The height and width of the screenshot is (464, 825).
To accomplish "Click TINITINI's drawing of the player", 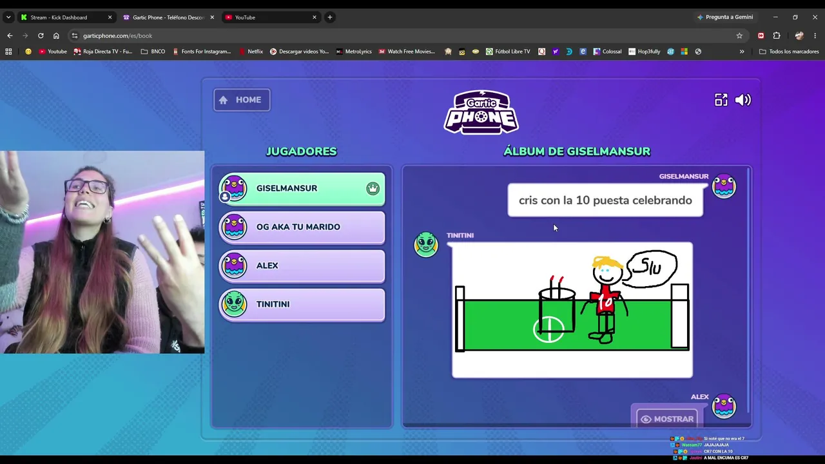I will click(572, 310).
